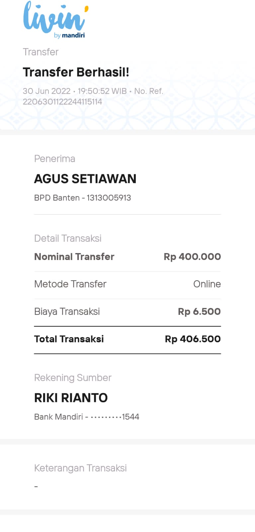Click the 'Transfer' header label
The width and height of the screenshot is (255, 532).
pyautogui.click(x=41, y=52)
